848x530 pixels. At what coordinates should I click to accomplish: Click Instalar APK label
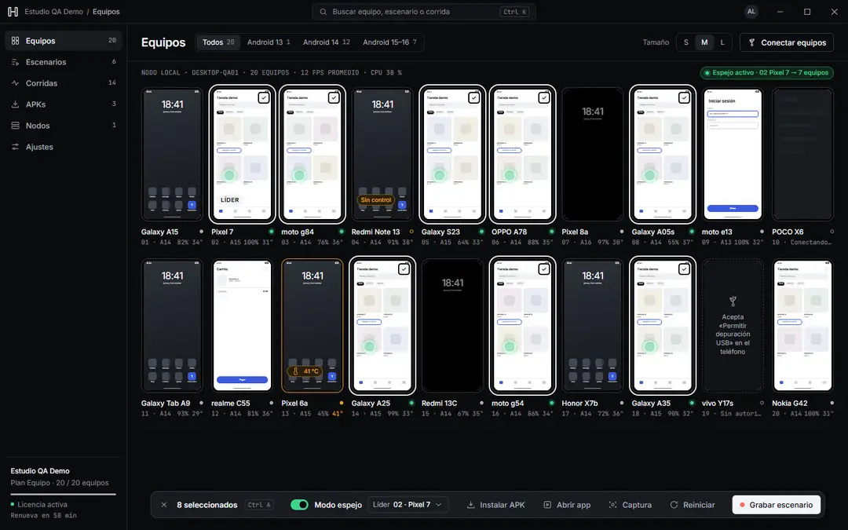tap(503, 505)
